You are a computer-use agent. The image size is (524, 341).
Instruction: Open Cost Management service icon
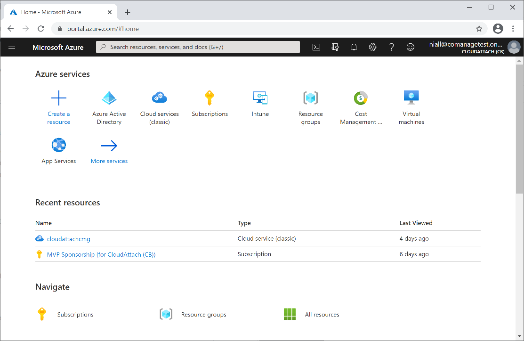pyautogui.click(x=361, y=98)
